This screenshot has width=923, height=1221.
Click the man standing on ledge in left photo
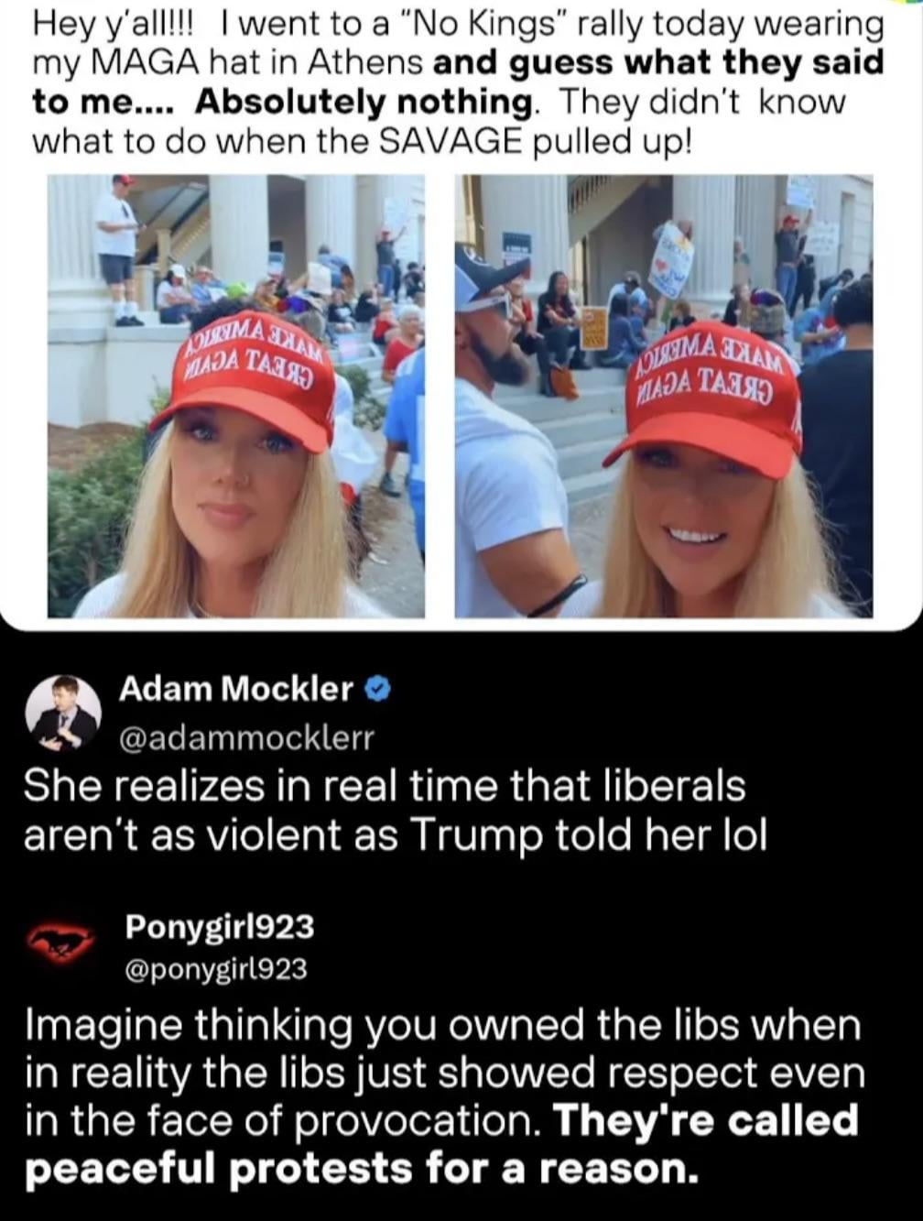click(x=118, y=248)
